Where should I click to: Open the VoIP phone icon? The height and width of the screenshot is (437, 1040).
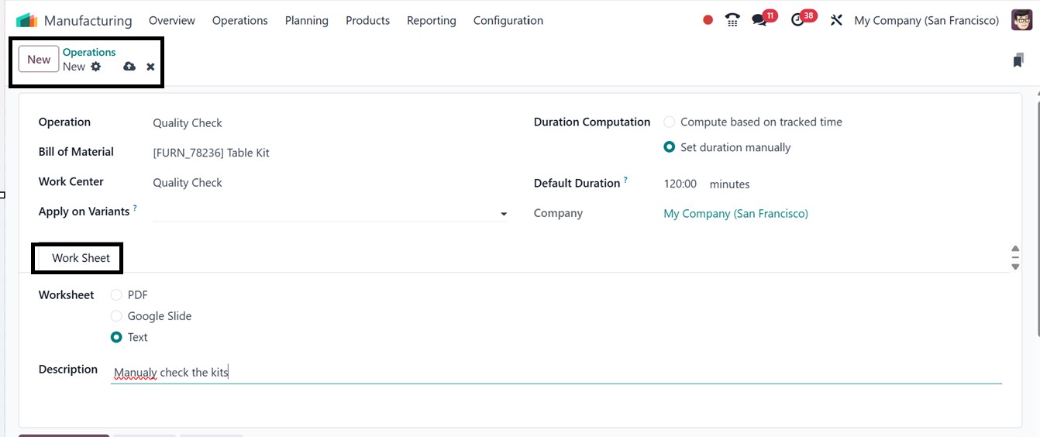point(732,20)
